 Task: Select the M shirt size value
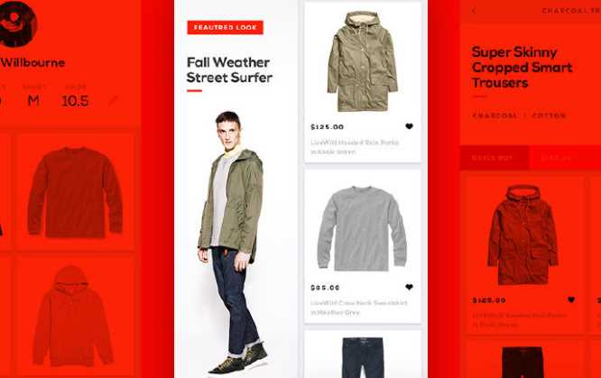(x=33, y=100)
